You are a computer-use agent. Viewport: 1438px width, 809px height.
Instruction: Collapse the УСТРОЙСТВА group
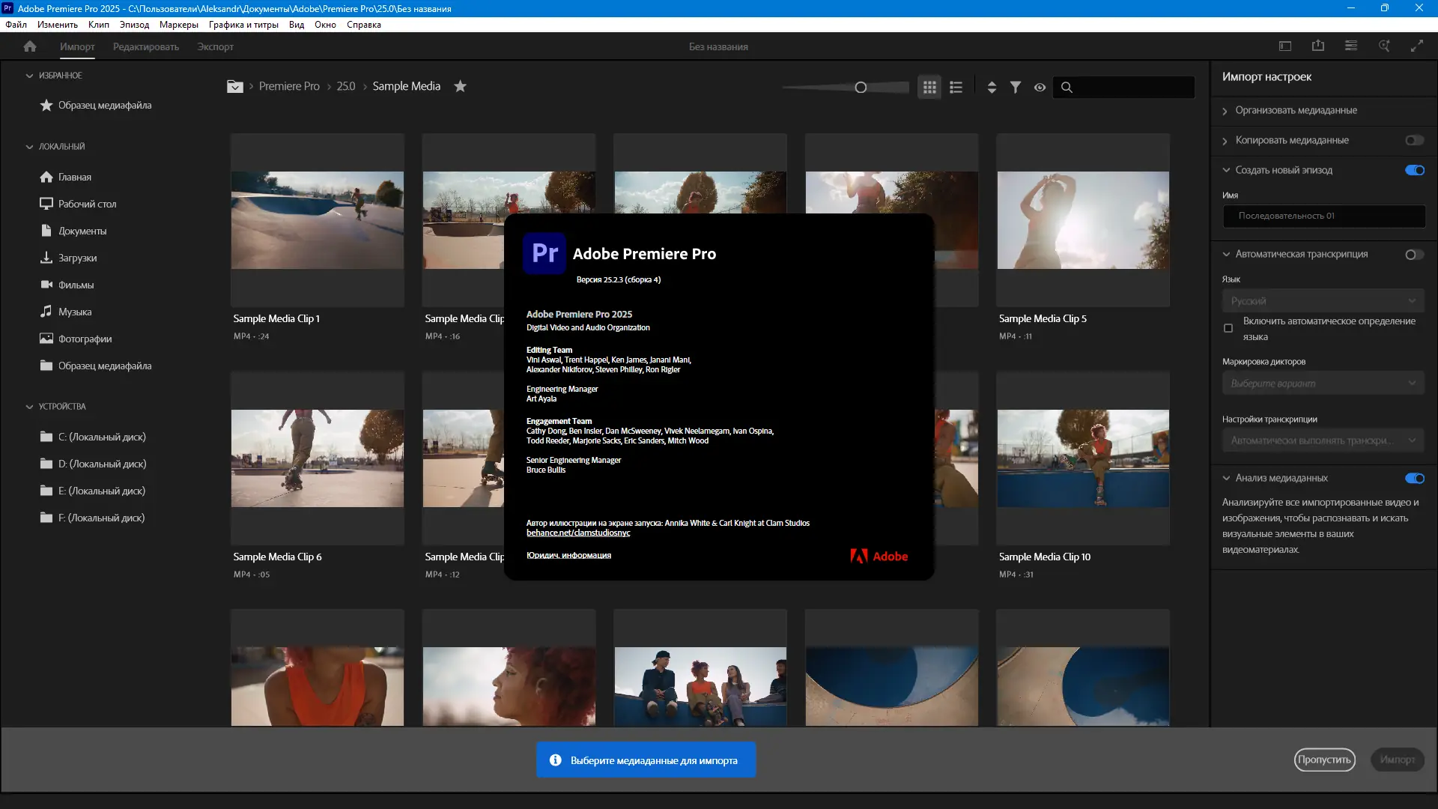click(29, 407)
